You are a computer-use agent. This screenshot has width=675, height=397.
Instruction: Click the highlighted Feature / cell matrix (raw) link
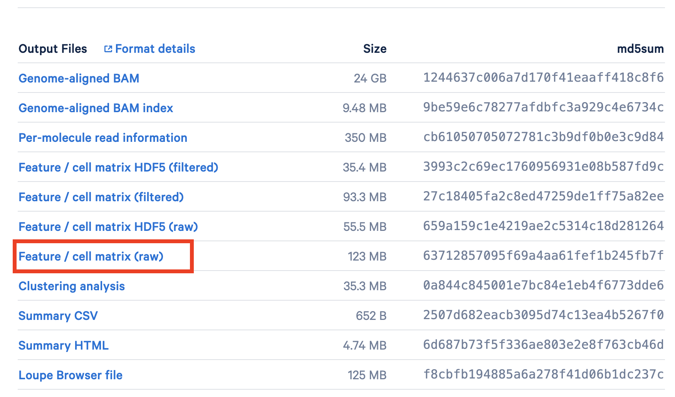[x=91, y=256]
